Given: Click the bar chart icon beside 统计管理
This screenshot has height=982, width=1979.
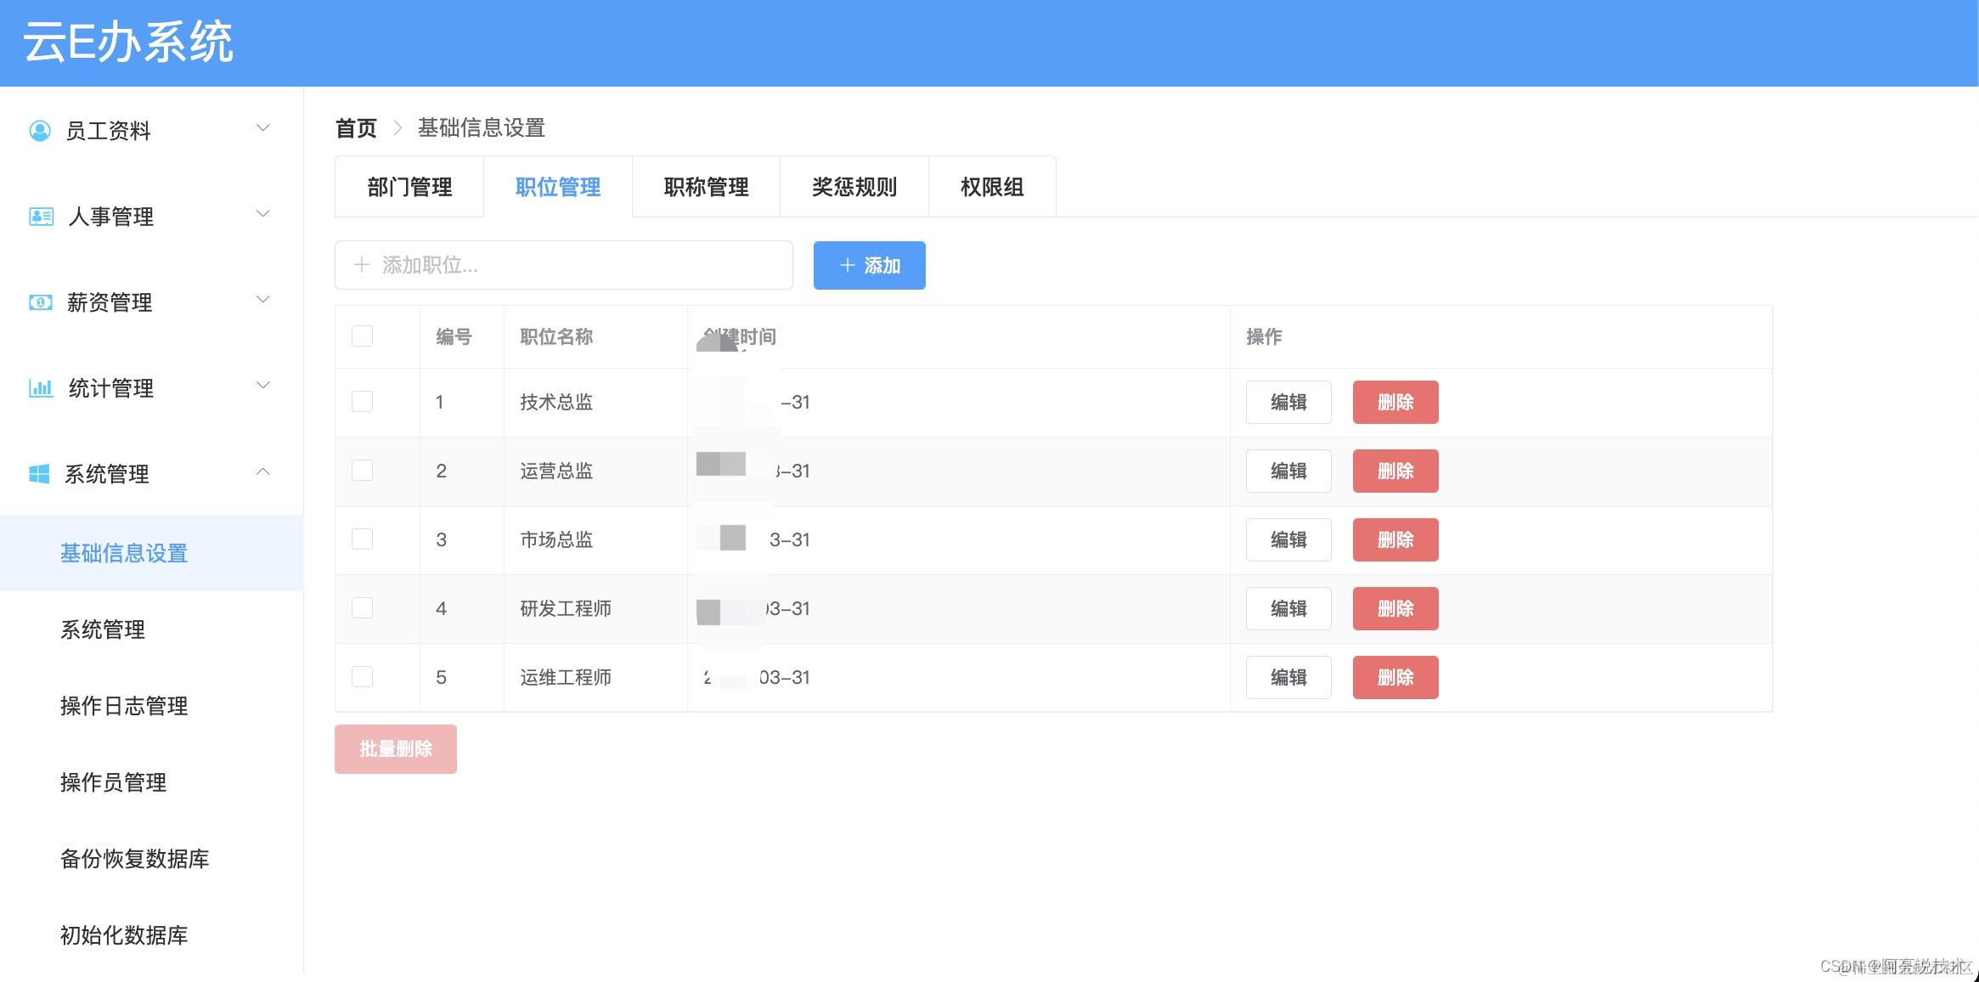Looking at the screenshot, I should 41,388.
